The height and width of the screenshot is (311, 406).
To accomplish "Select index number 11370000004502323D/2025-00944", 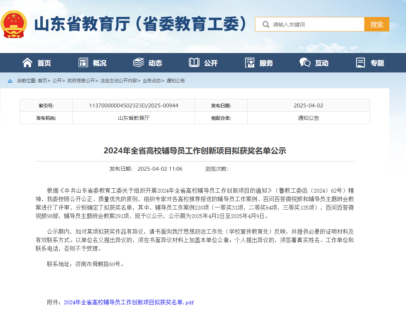I will click(134, 106).
